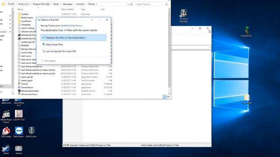280x157 pixels.
Task: Click Program Files (x86) breadcrumb
Action: coord(41,4)
